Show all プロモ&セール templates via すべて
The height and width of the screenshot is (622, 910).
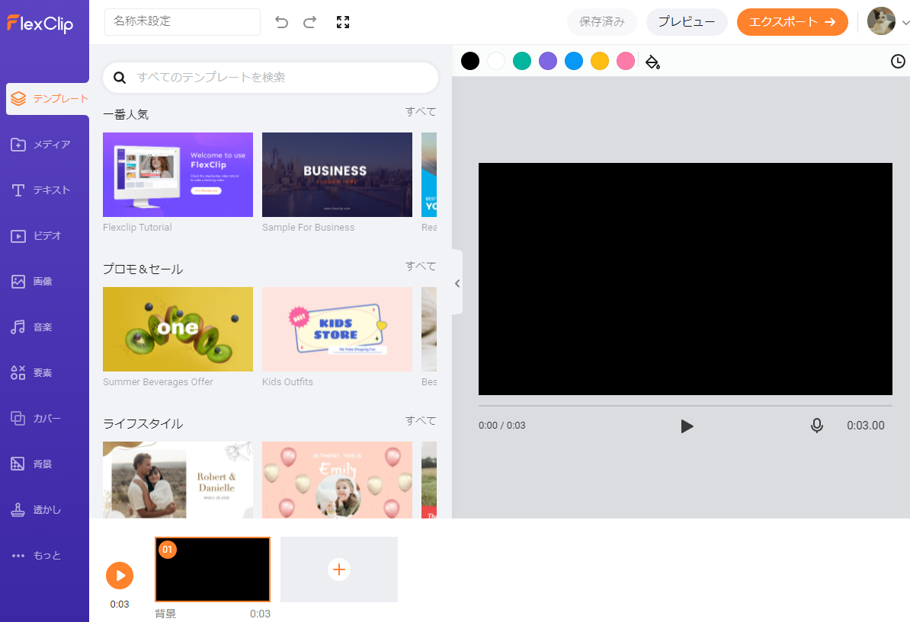click(x=421, y=266)
